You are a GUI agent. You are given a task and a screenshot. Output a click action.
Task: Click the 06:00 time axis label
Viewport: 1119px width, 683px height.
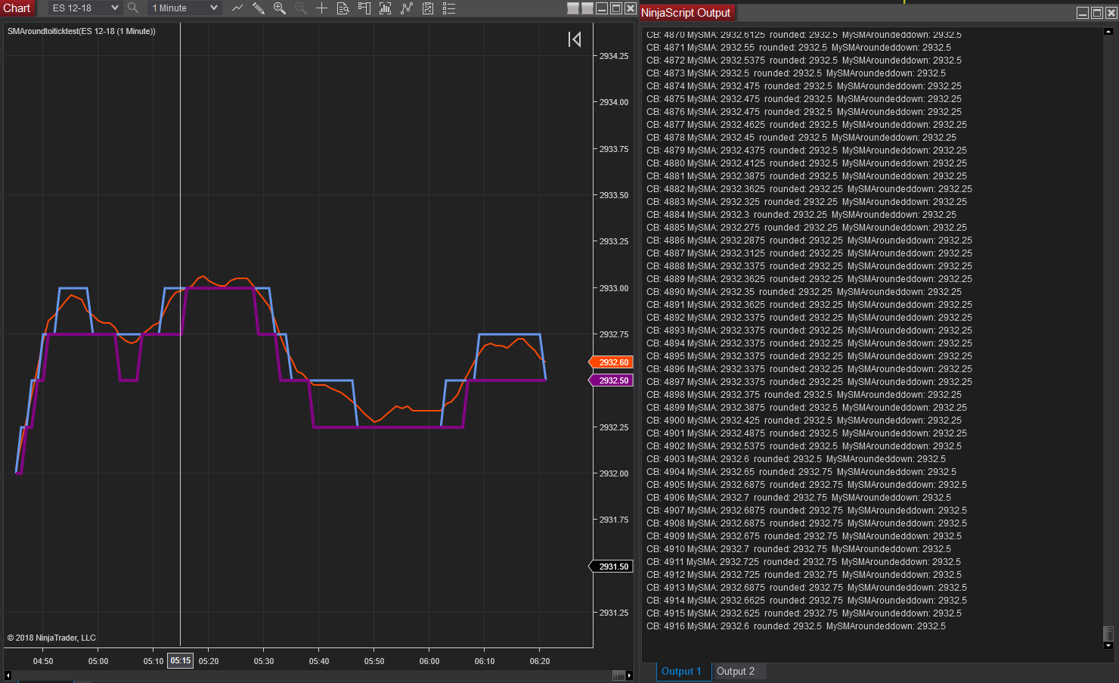[429, 661]
